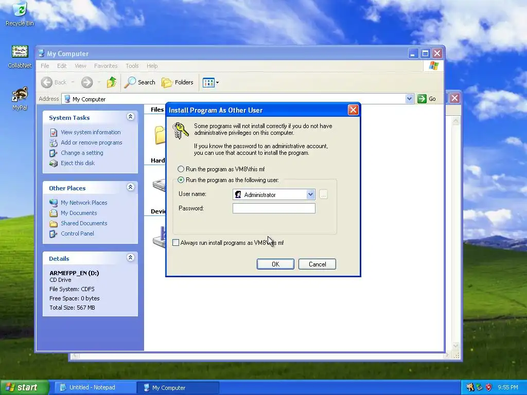Open the Favorites menu
This screenshot has height=395, width=527.
click(106, 66)
